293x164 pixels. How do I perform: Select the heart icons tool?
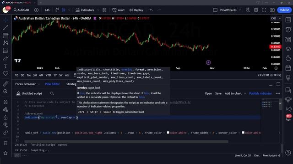pos(5,74)
